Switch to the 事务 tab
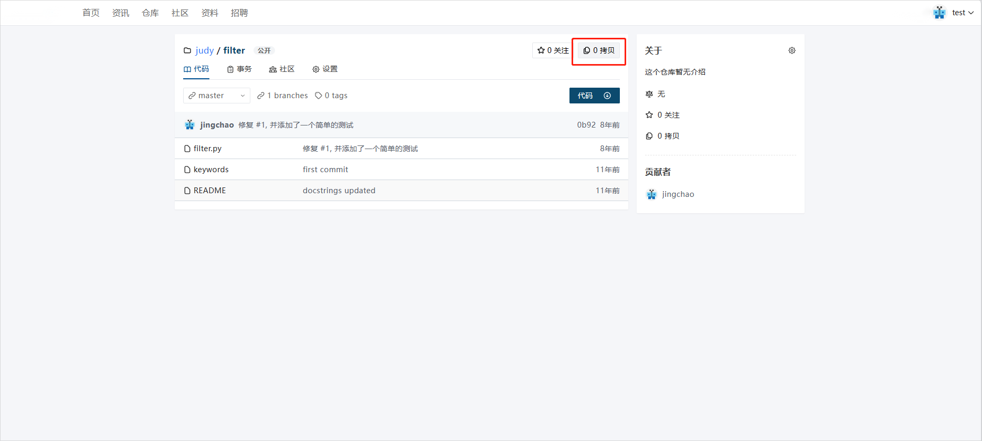Viewport: 982px width, 441px height. click(x=239, y=69)
